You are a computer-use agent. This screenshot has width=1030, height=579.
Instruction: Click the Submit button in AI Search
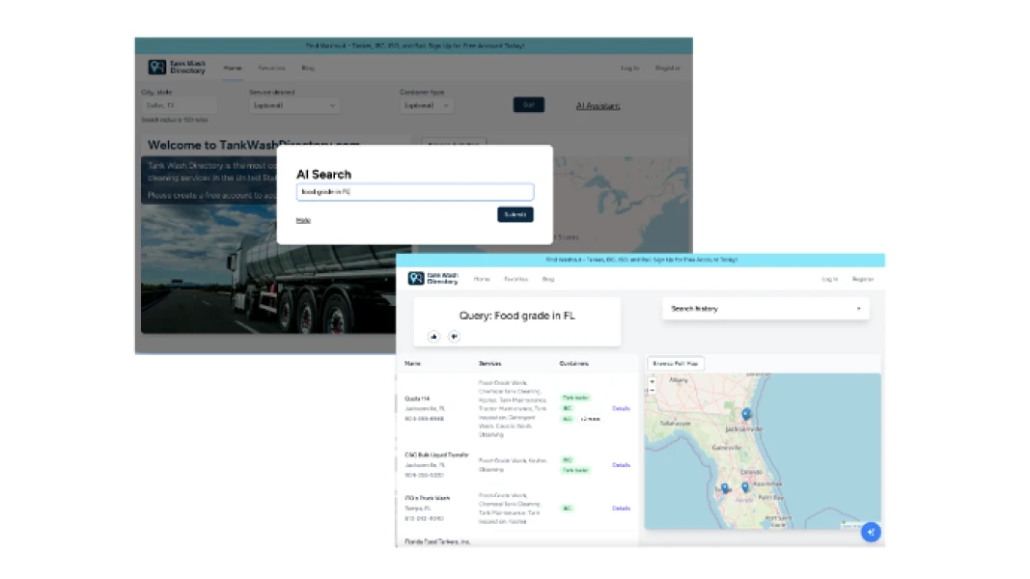coord(515,214)
